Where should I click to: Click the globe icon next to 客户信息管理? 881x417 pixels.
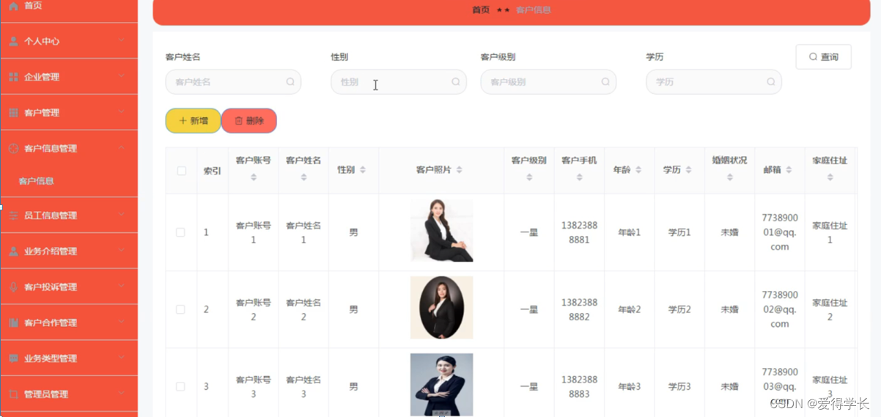click(13, 148)
